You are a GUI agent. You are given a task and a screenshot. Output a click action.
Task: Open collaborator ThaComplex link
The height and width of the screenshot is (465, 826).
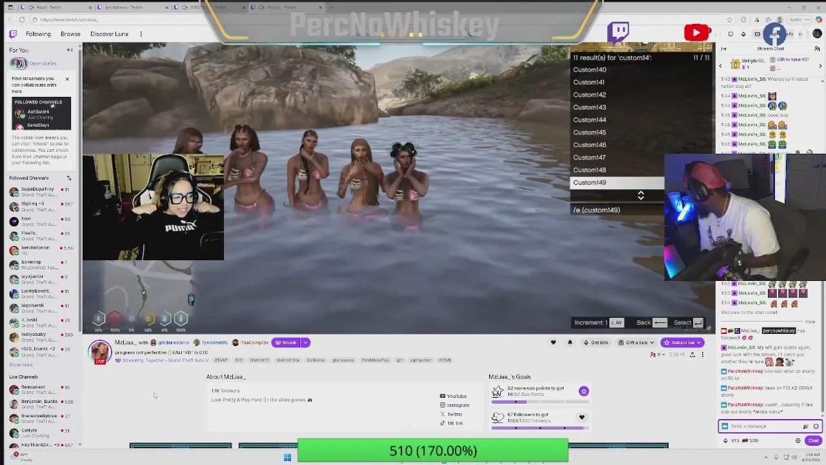[251, 343]
